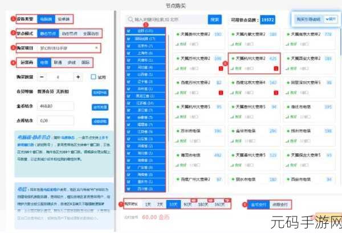Select the multi-line carrier tab
The height and width of the screenshot is (233, 342).
click(x=72, y=63)
